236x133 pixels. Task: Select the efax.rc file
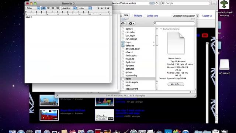129,52
